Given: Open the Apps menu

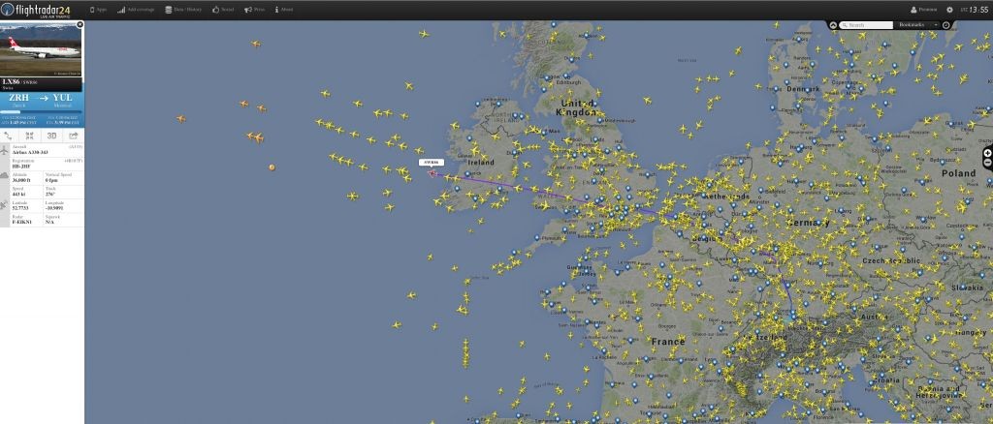Looking at the screenshot, I should pyautogui.click(x=98, y=10).
